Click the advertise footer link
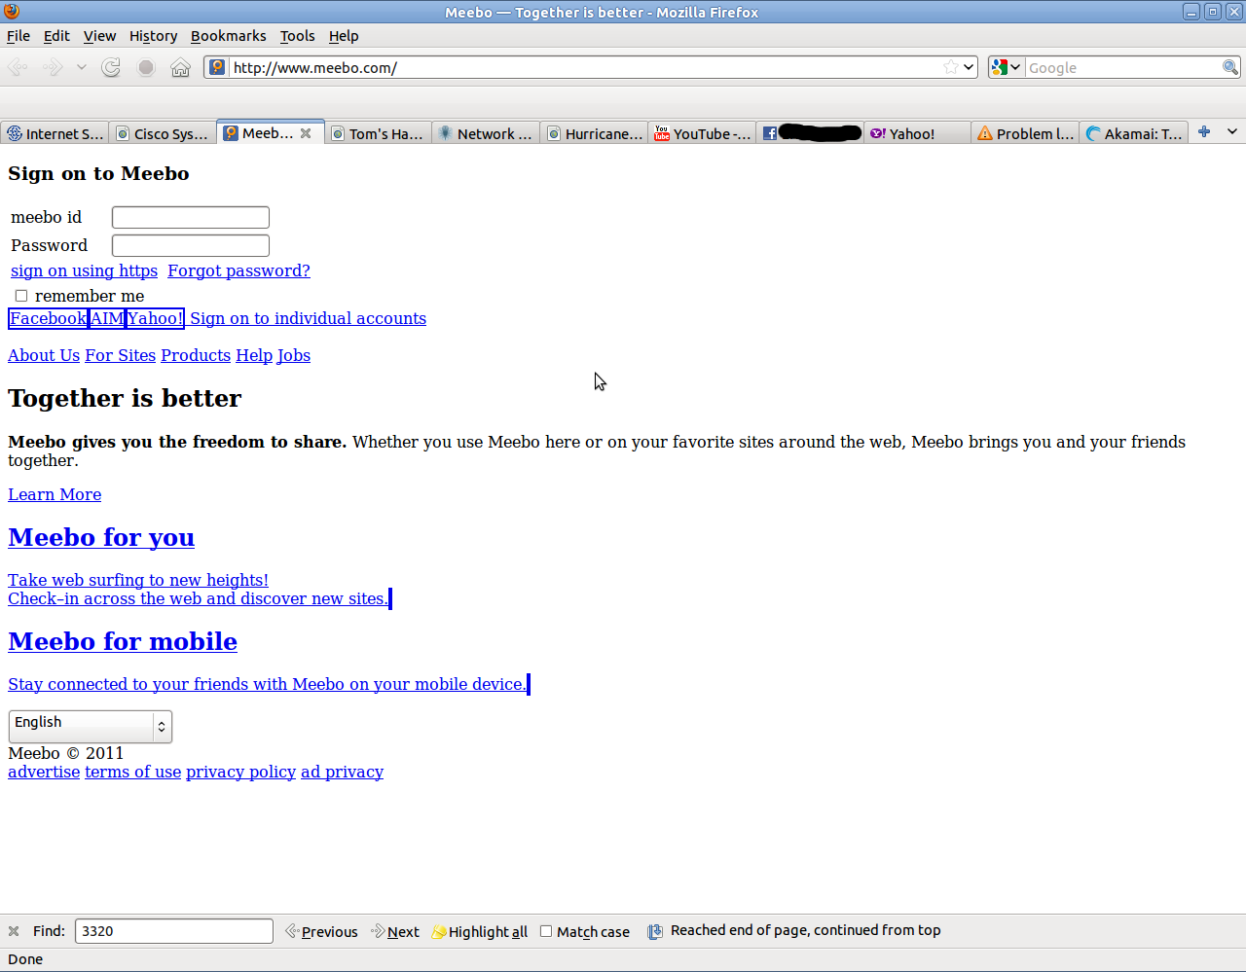1246x972 pixels. pos(44,772)
